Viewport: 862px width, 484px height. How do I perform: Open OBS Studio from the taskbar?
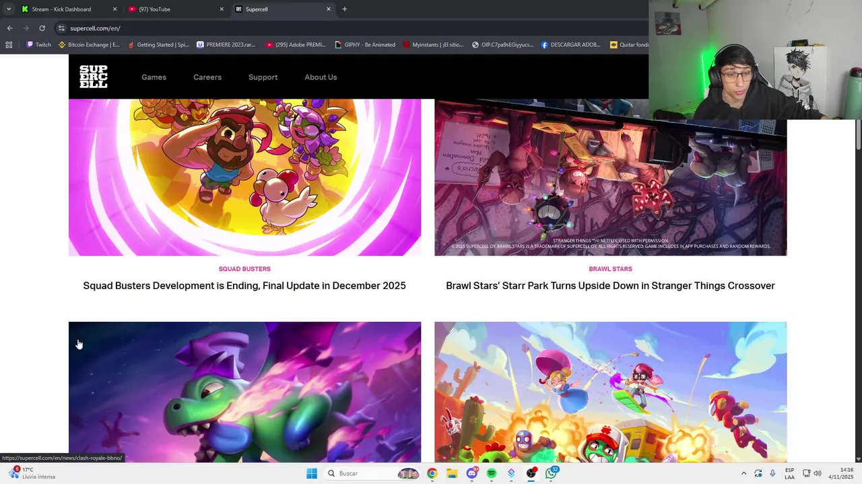pyautogui.click(x=532, y=473)
